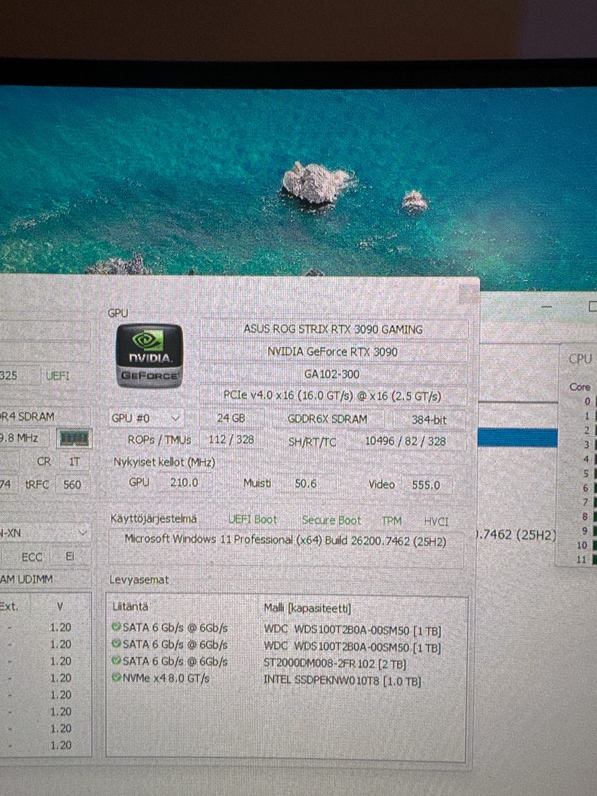Viewport: 597px width, 796px height.
Task: Click the Malli [kapasiteetti] column header
Action: click(x=307, y=608)
